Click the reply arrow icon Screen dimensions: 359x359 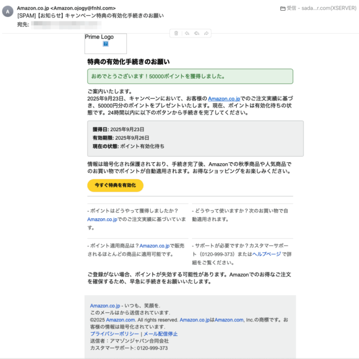pos(187,34)
